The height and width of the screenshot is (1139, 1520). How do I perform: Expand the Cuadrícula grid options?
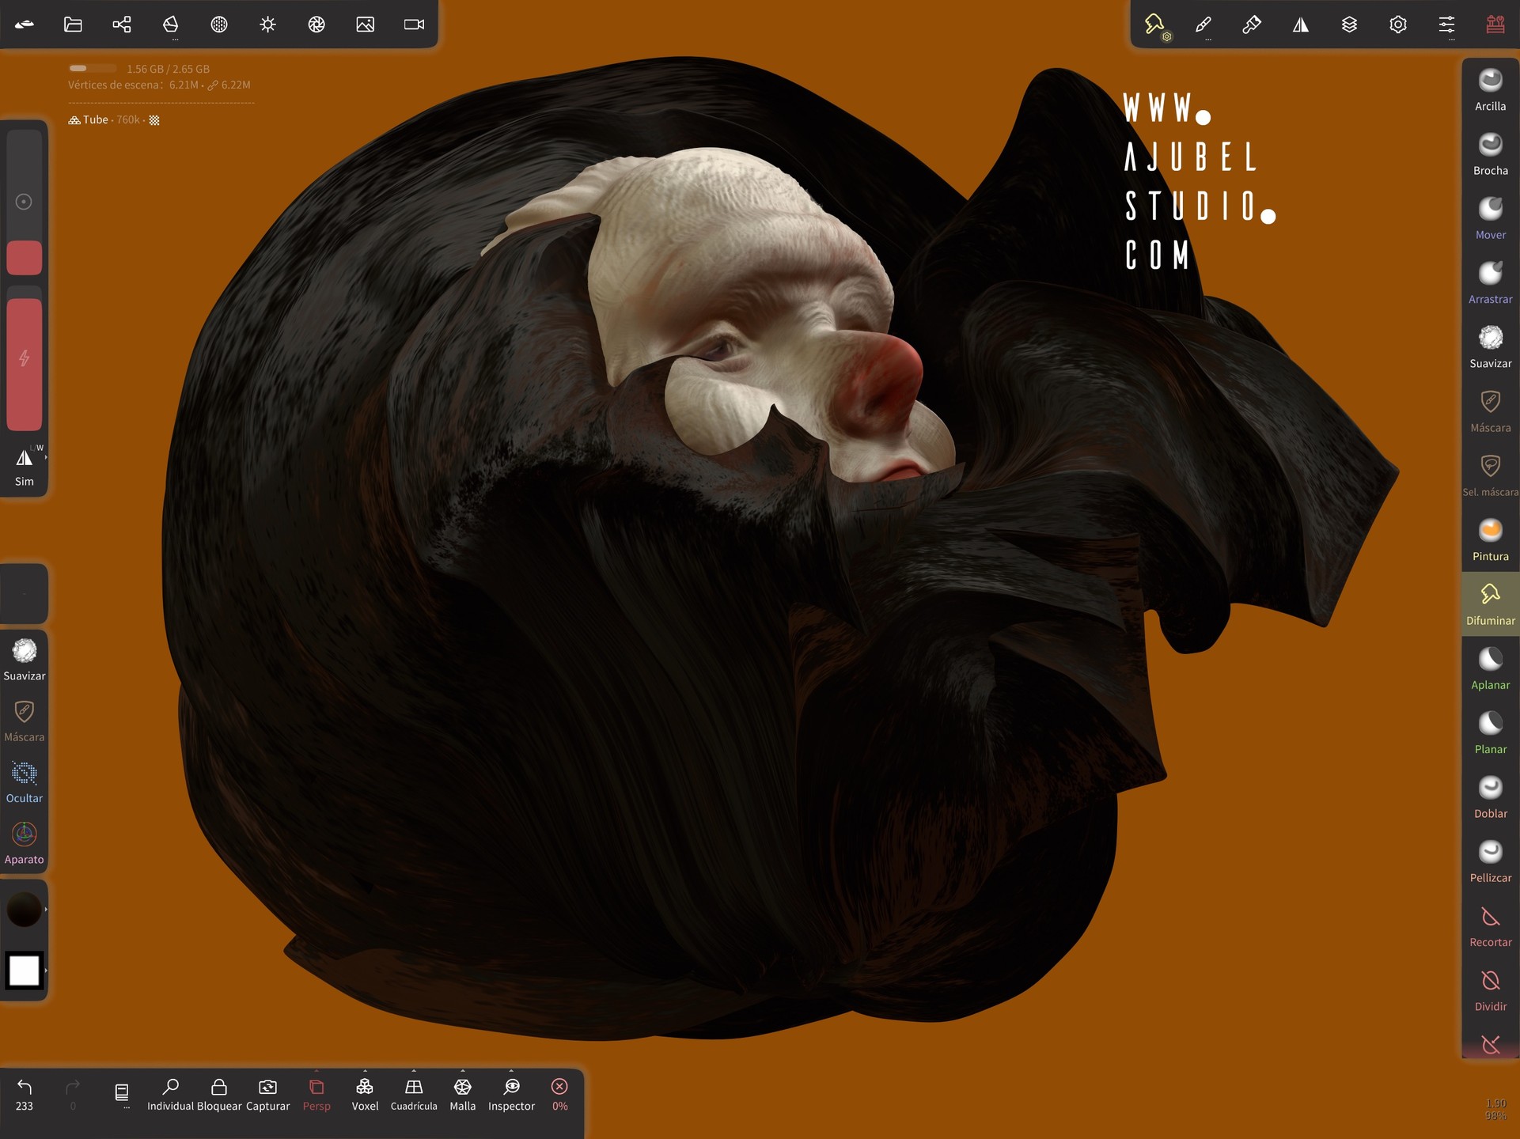414,1071
